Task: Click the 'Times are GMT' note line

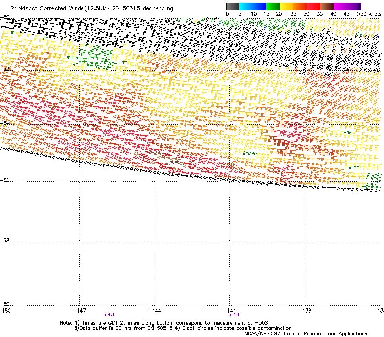Action: tap(164, 323)
